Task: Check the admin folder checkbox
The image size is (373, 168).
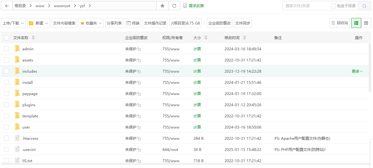Action: pos(7,49)
